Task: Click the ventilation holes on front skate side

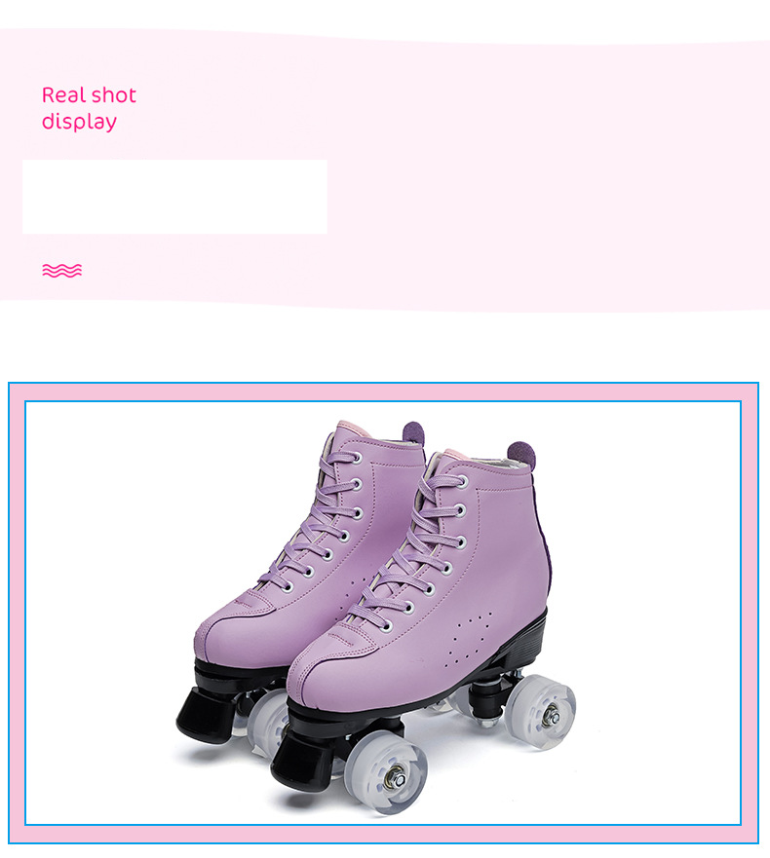Action: (x=468, y=639)
